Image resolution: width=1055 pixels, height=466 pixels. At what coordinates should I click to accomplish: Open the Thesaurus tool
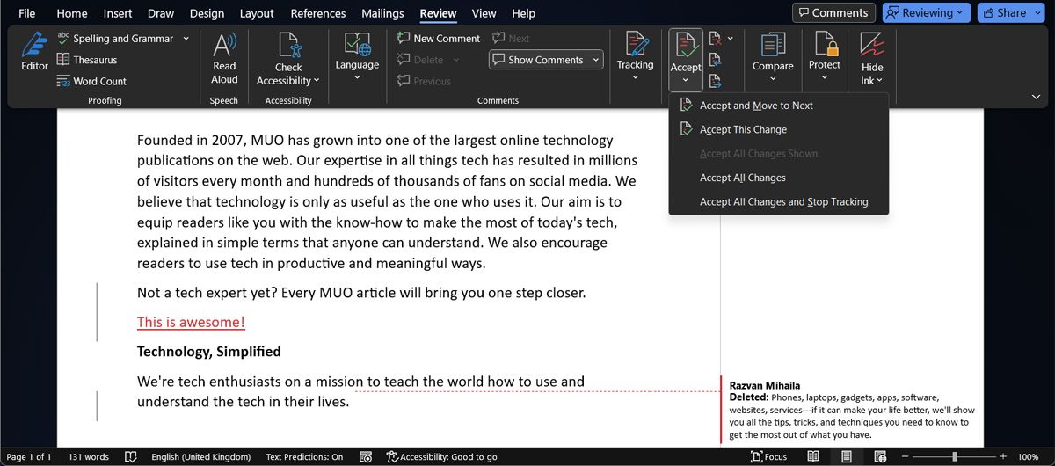(x=87, y=60)
